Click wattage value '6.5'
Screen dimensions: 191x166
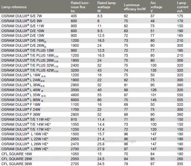[x=100, y=16]
